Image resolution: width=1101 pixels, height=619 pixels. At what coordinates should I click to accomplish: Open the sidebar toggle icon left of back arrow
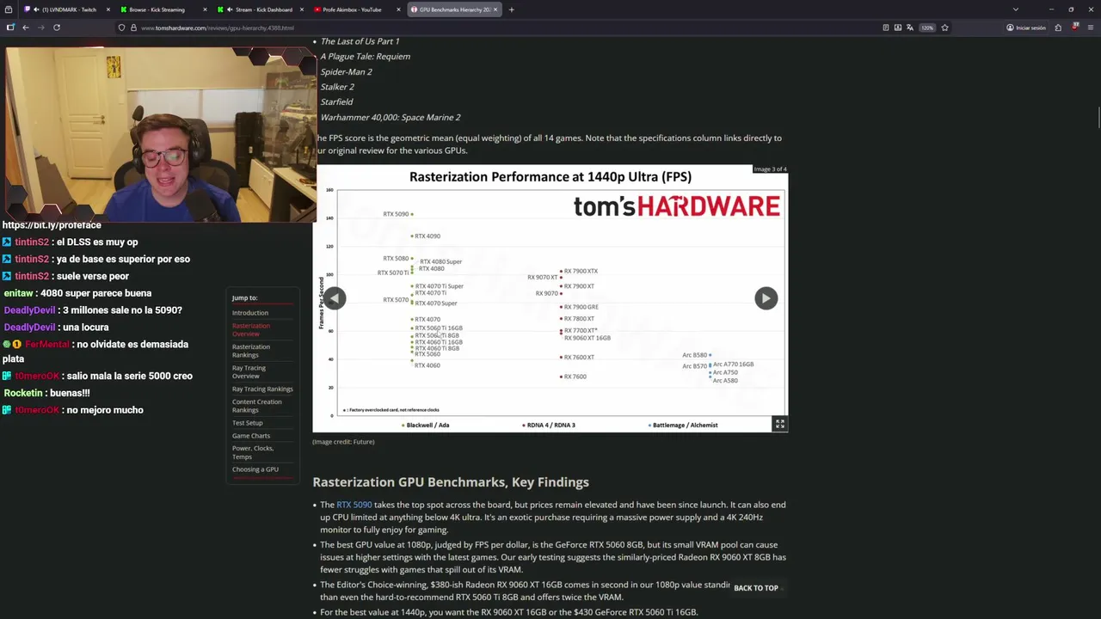pos(10,28)
